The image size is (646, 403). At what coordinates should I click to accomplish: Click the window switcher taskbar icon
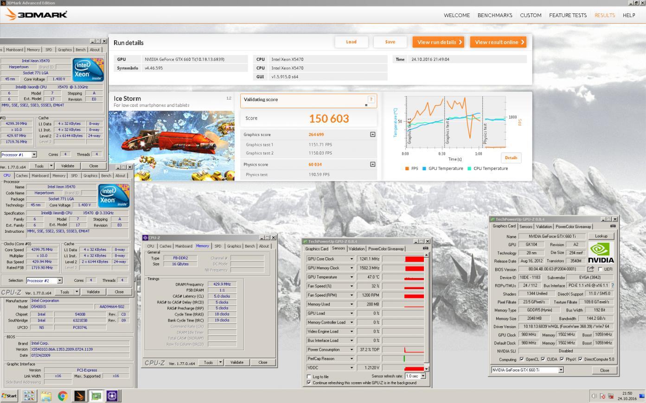pos(29,396)
